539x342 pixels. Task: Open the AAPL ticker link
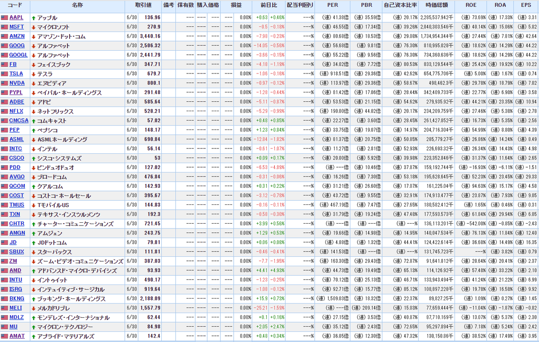tap(16, 18)
